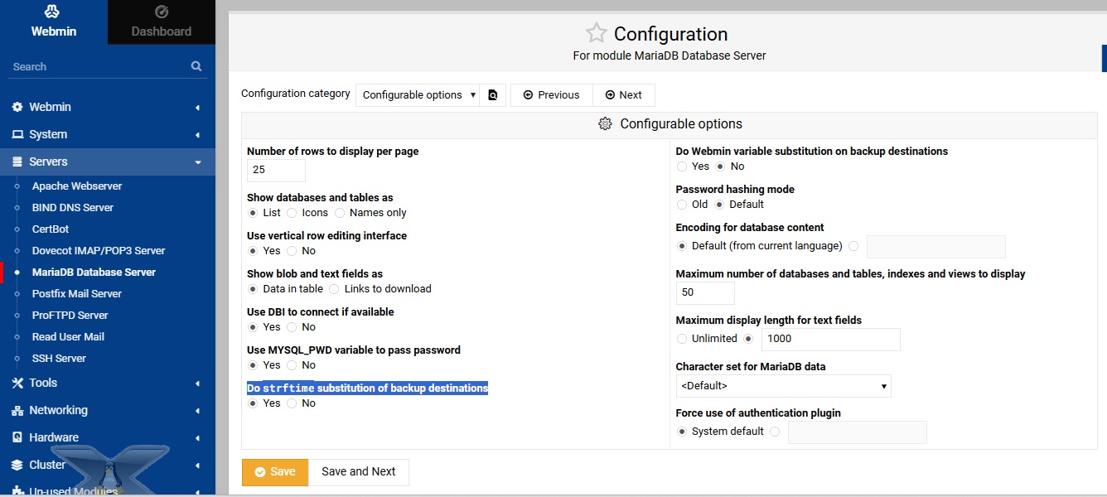Select No for strftime substitution
Image resolution: width=1107 pixels, height=497 pixels.
pos(292,403)
